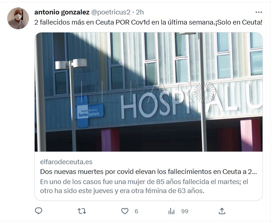Click the tweet text about fallecidos en Ceuta
The image size is (273, 223).
(x=148, y=22)
